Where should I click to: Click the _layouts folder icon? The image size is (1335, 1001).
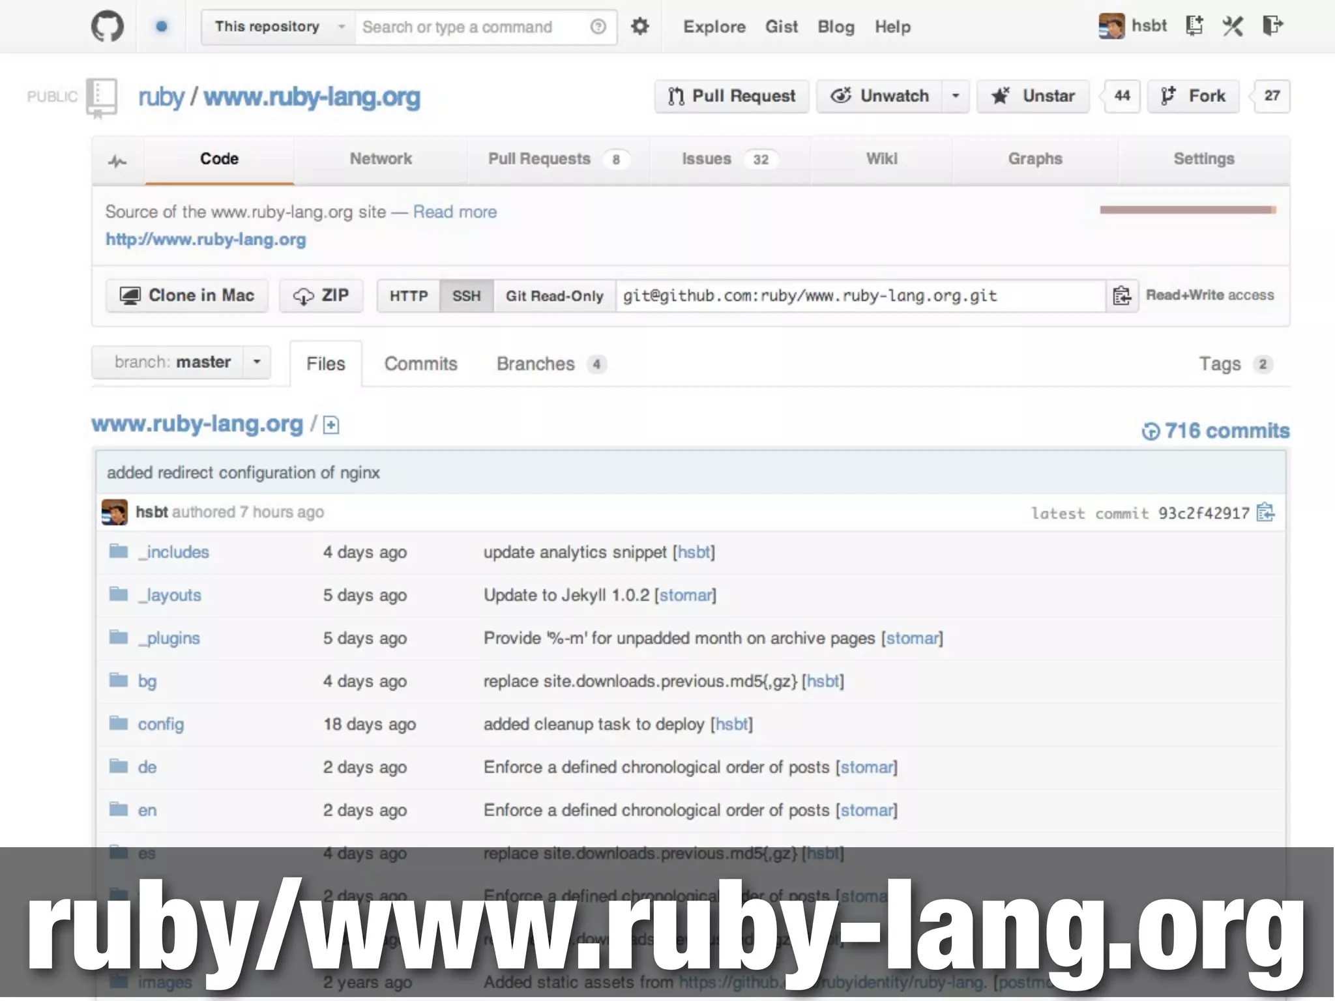click(119, 594)
